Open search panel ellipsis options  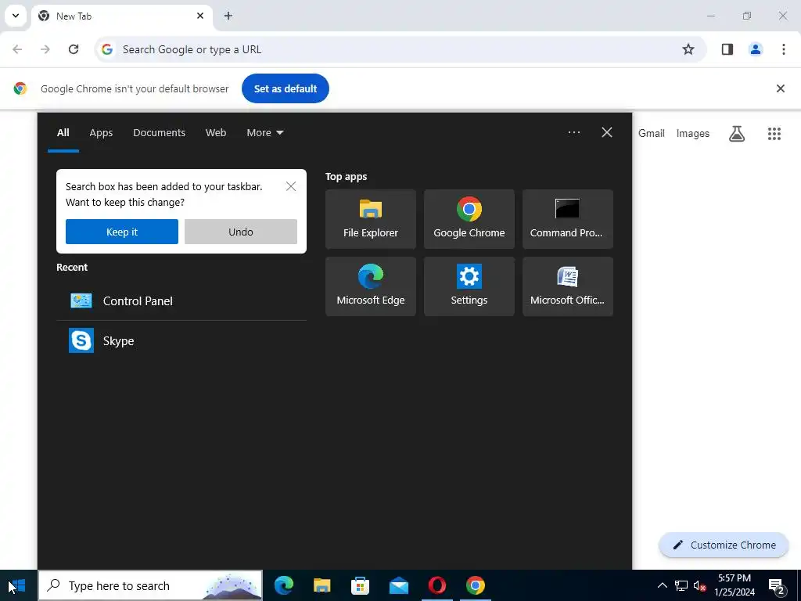(x=573, y=132)
